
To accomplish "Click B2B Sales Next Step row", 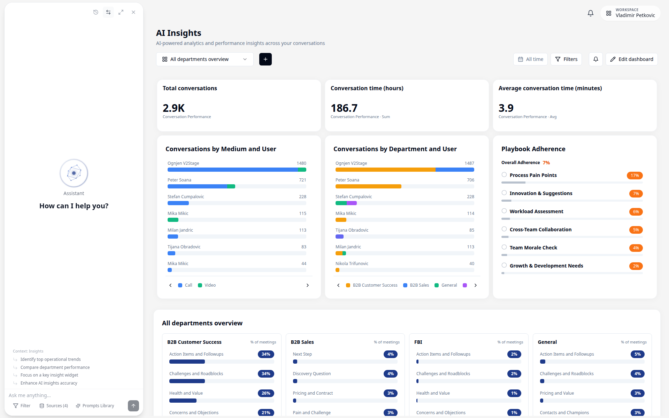I will [x=345, y=357].
